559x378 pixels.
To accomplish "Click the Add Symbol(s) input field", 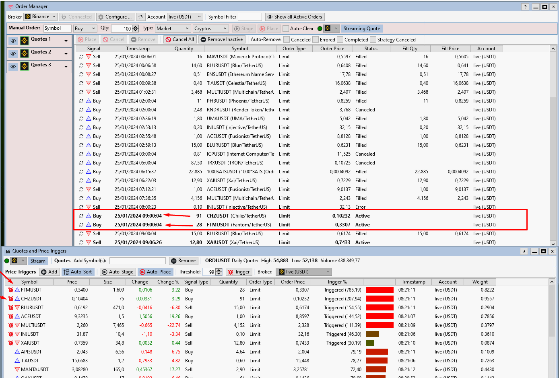I will [x=138, y=261].
